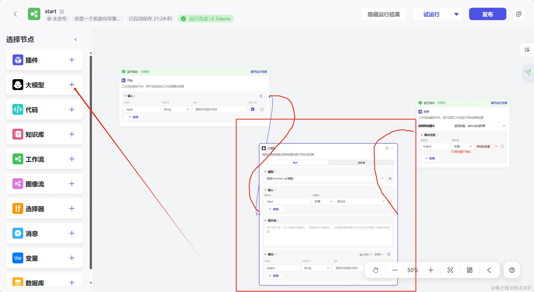Click the hand pan tool icon
The height and width of the screenshot is (292, 534).
[x=376, y=270]
